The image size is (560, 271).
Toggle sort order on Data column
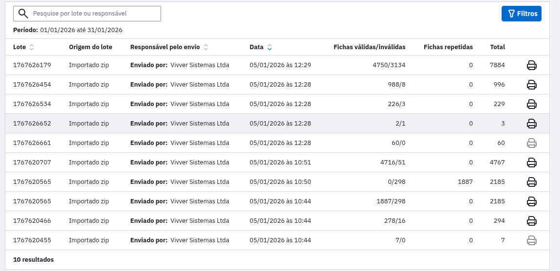(270, 47)
